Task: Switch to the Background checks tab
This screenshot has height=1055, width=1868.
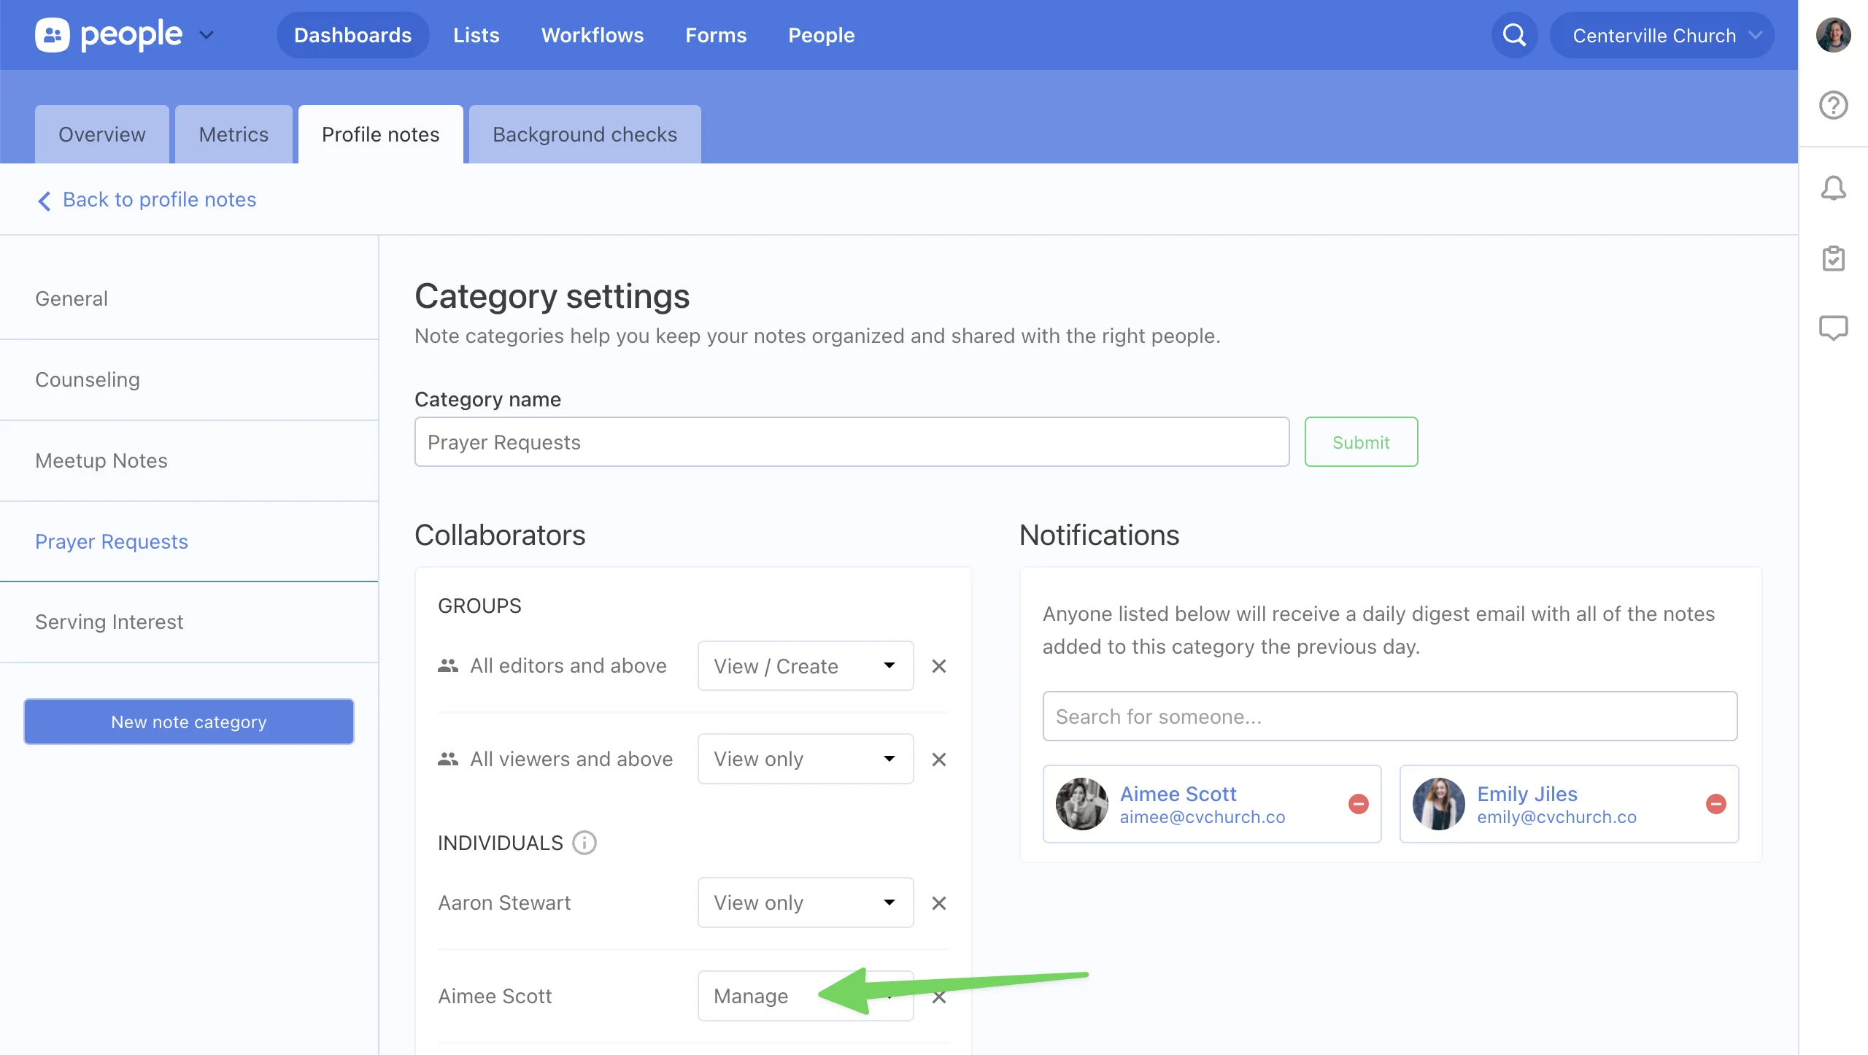Action: click(x=584, y=134)
